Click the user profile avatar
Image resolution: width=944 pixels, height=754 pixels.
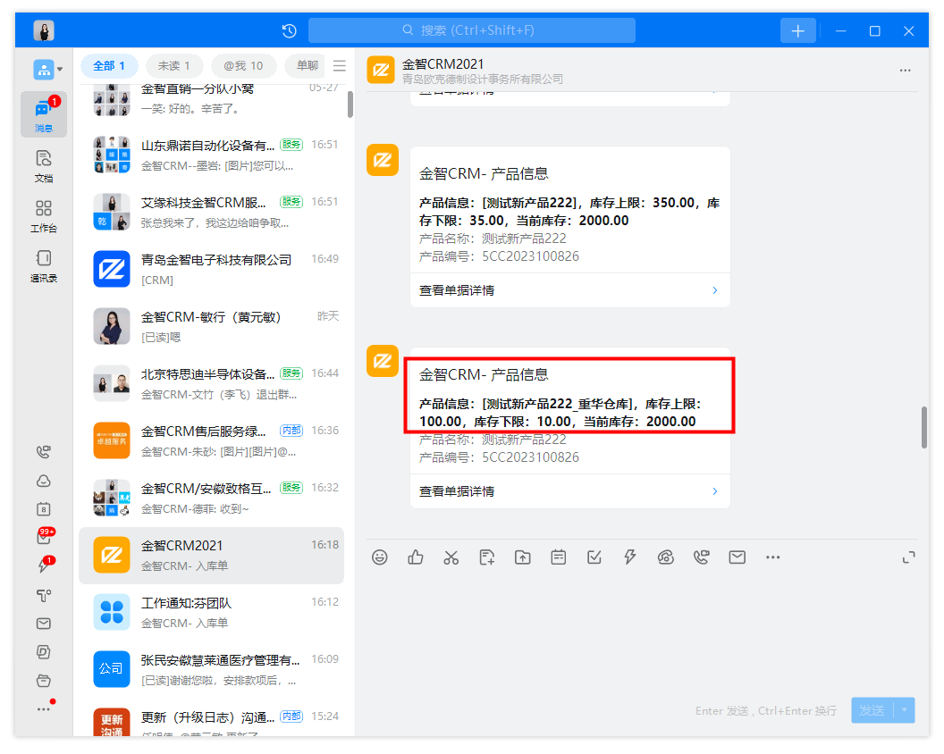(x=43, y=30)
